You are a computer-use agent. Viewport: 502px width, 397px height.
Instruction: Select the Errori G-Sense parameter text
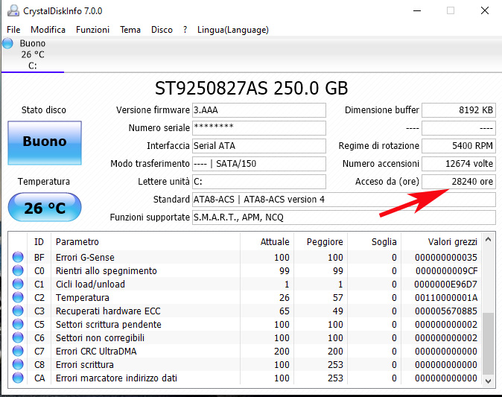[x=85, y=258]
